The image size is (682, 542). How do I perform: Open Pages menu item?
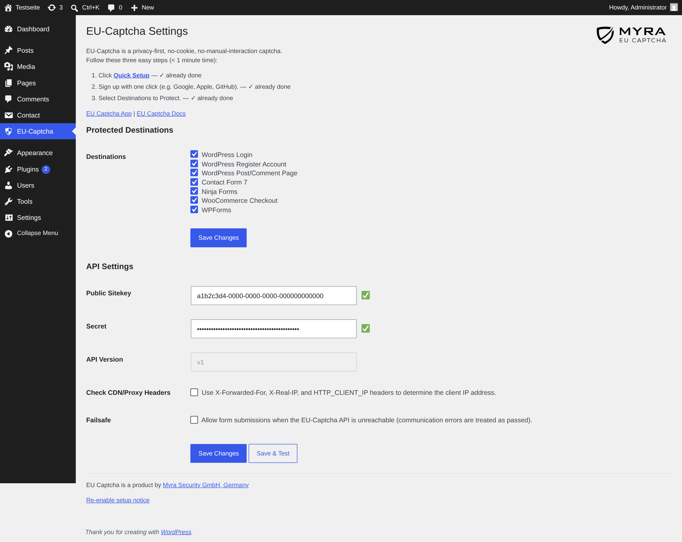38,83
